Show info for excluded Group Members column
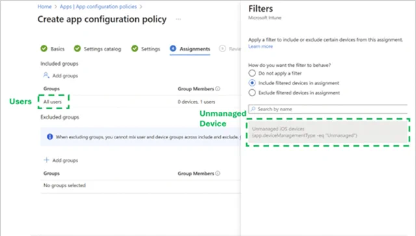416x236 pixels. click(218, 174)
